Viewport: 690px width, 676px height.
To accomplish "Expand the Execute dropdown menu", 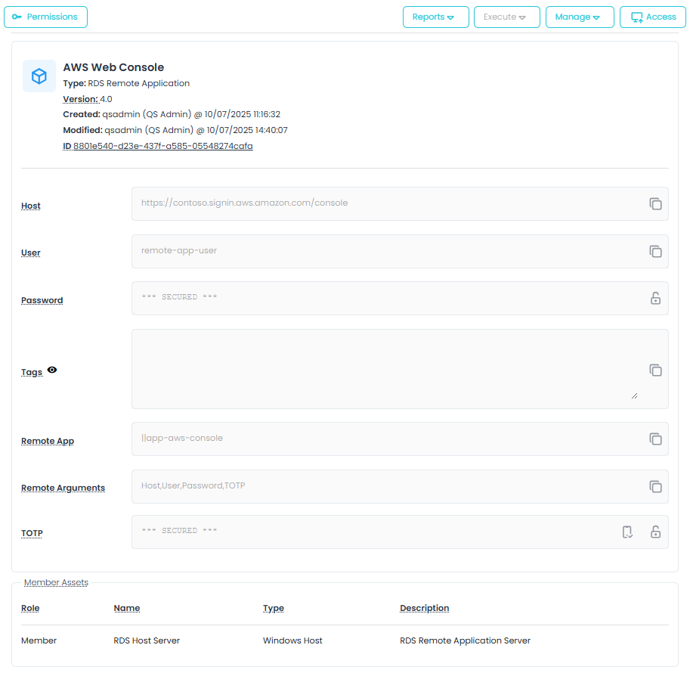I will (506, 17).
